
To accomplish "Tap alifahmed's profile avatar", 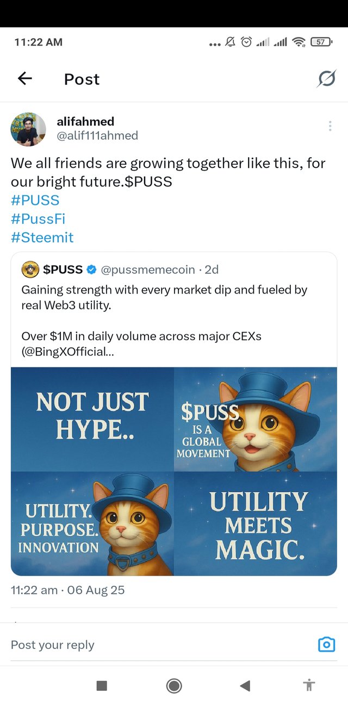I will 28,129.
